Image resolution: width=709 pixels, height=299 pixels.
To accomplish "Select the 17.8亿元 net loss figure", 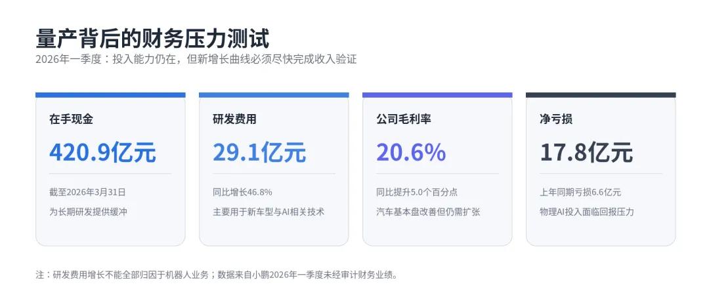I will click(x=586, y=152).
